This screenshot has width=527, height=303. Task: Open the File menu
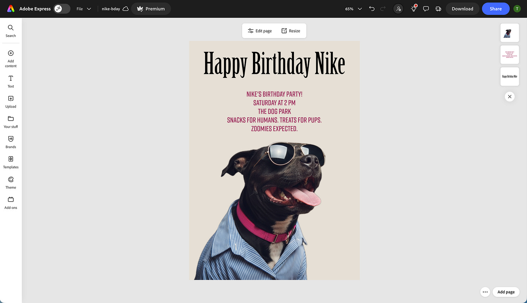pos(84,9)
